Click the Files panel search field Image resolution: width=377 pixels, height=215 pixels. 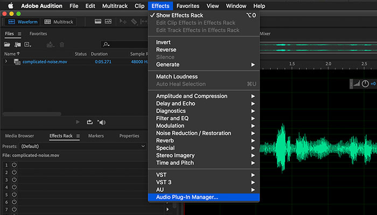click(x=125, y=45)
